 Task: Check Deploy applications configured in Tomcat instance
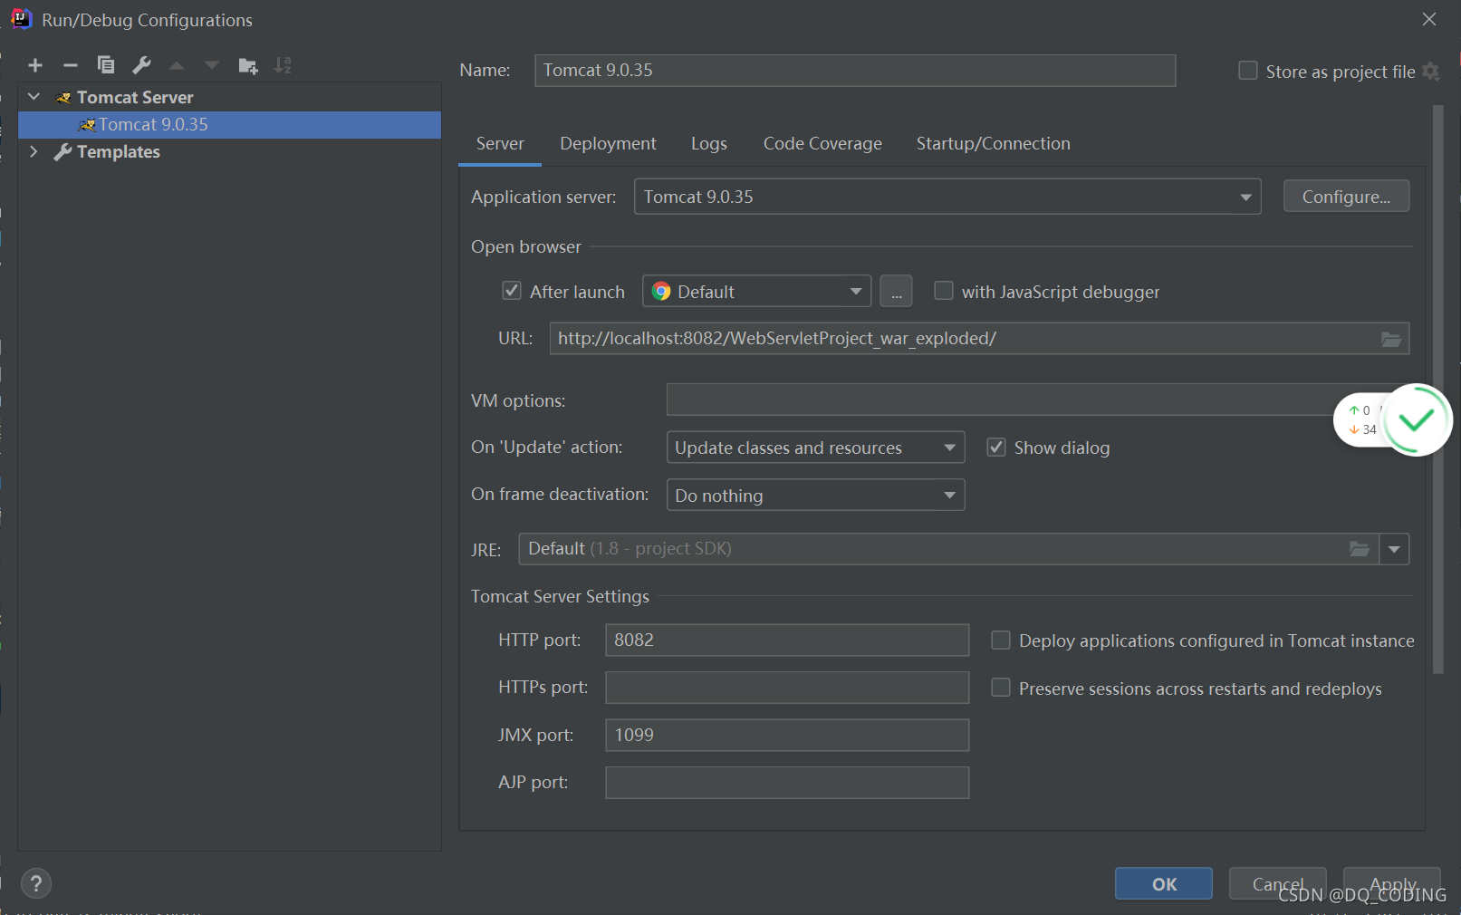(x=1001, y=640)
